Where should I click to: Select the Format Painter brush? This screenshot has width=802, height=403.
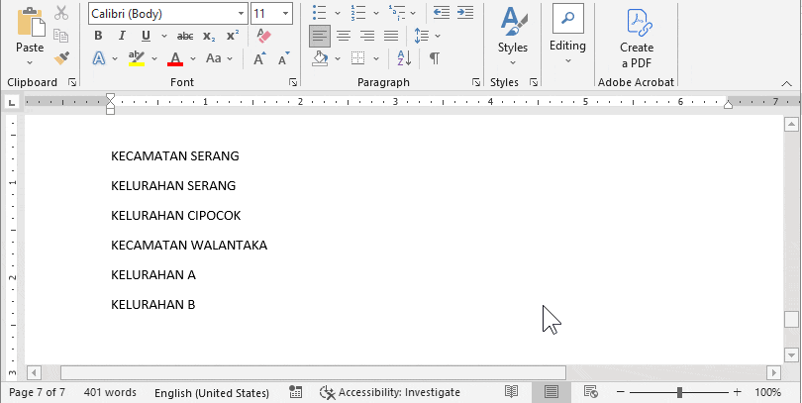tap(61, 57)
